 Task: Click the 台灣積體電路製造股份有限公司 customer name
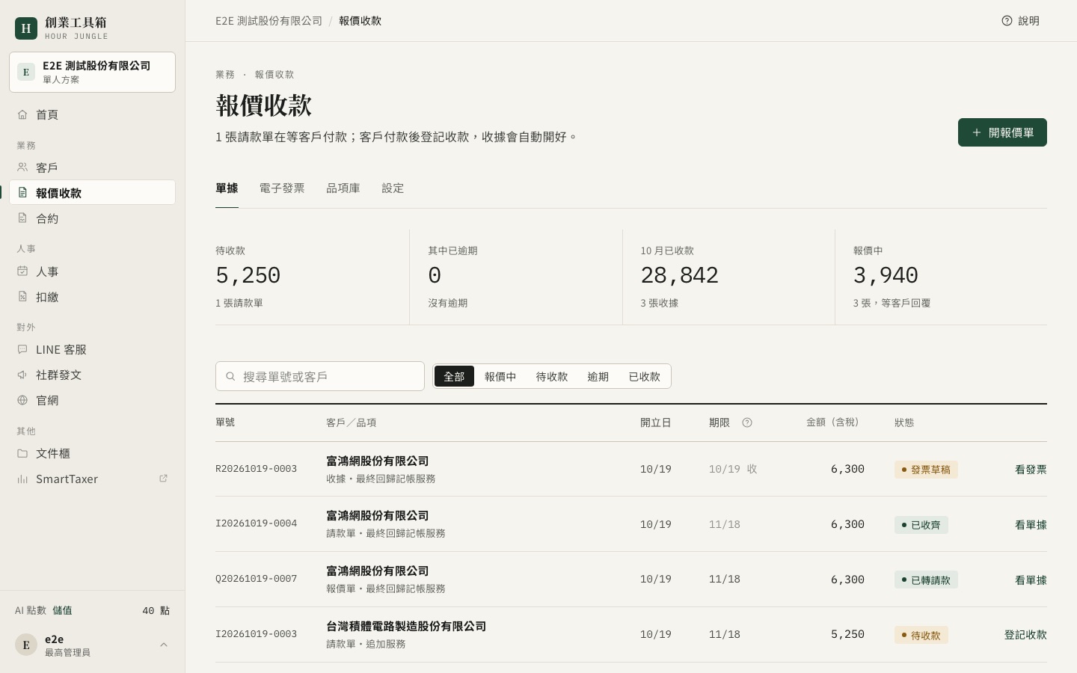(x=406, y=627)
